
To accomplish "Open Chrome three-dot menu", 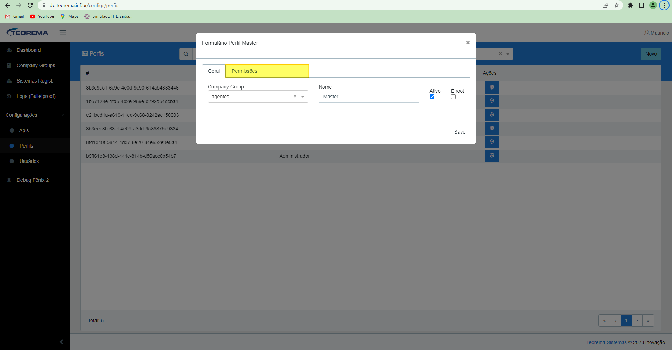I will tap(664, 5).
